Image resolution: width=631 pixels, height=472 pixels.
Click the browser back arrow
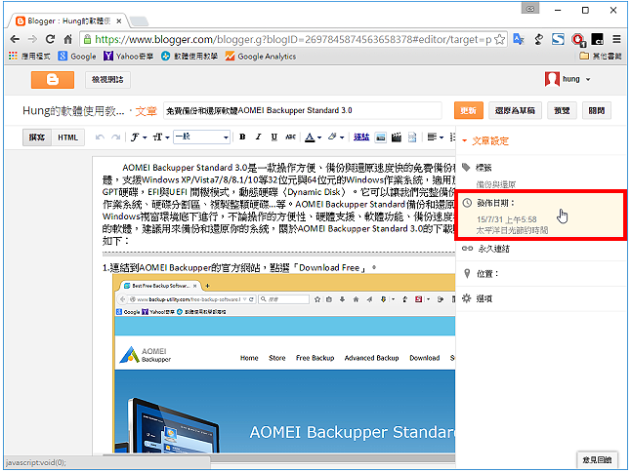point(15,39)
